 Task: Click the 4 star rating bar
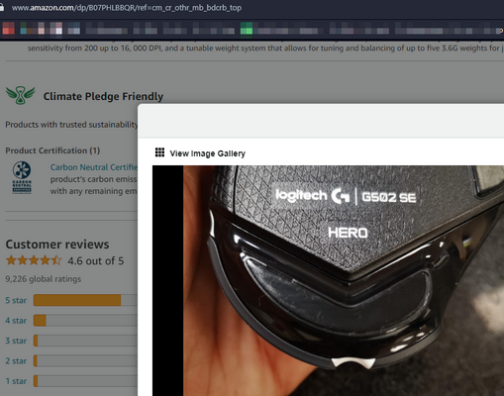pos(85,321)
